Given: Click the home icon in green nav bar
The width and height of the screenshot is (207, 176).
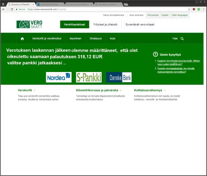Looking at the screenshot, I should tap(22, 39).
